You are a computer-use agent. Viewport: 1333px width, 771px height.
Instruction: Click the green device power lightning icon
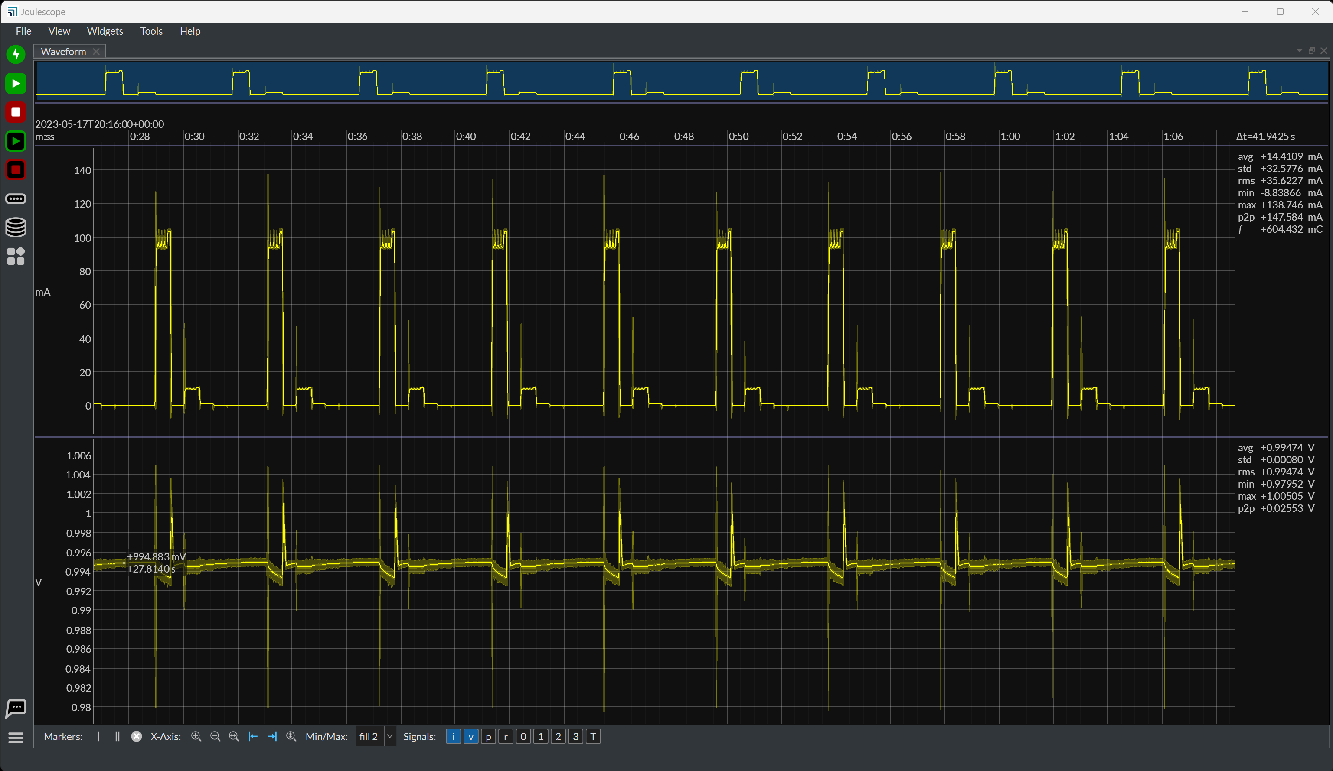pyautogui.click(x=16, y=55)
